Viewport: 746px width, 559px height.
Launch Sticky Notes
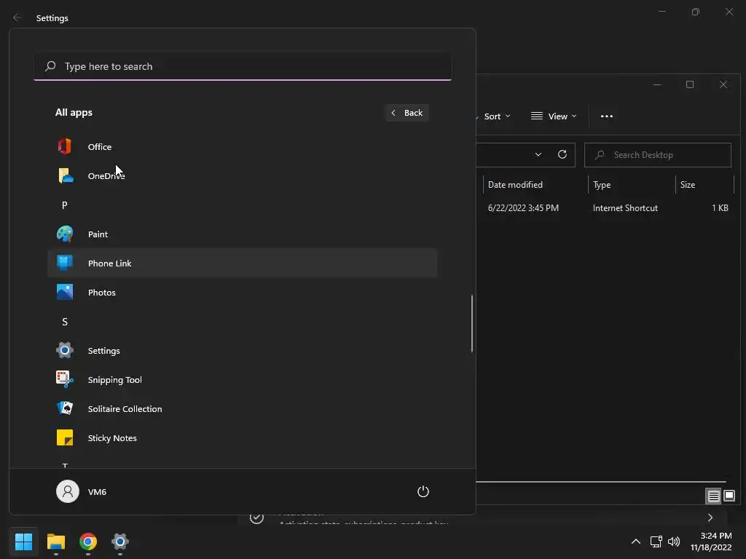242,437
